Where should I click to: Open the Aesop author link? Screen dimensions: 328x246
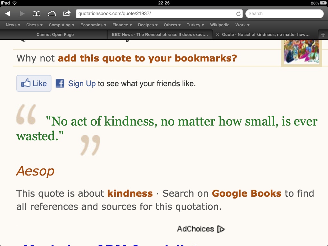[35, 171]
